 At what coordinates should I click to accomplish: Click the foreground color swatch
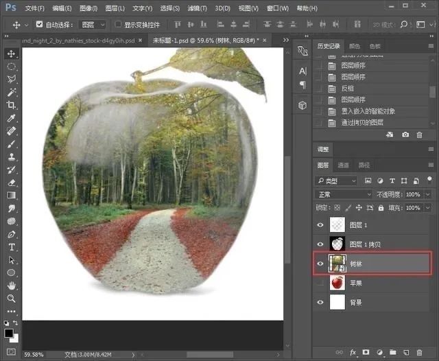(9, 333)
